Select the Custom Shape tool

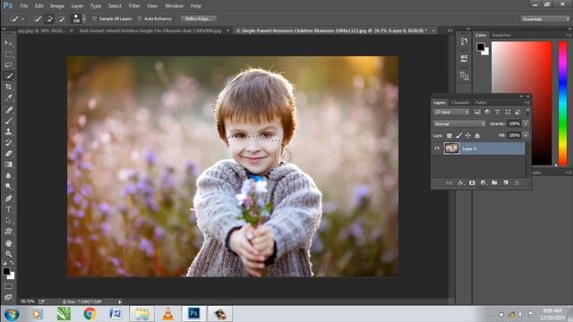pos(8,232)
